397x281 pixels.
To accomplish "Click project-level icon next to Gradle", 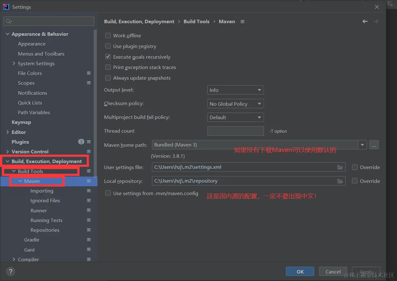I will click(89, 240).
